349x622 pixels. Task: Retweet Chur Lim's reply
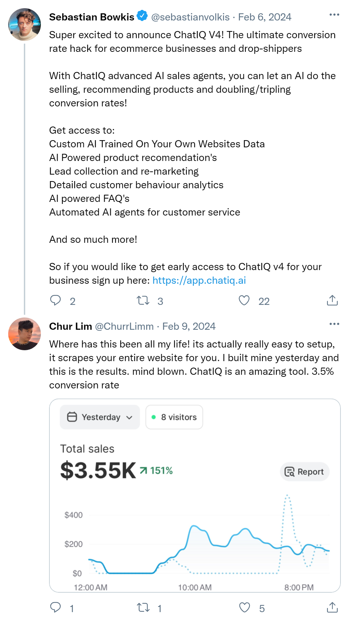tap(143, 607)
